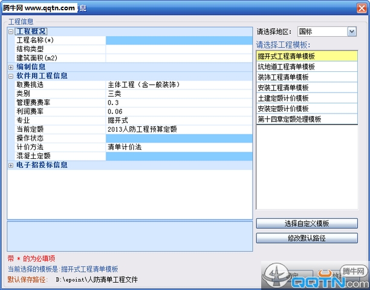Collapse the 软件用工程信息 section
The width and height of the screenshot is (370, 290).
[11, 76]
